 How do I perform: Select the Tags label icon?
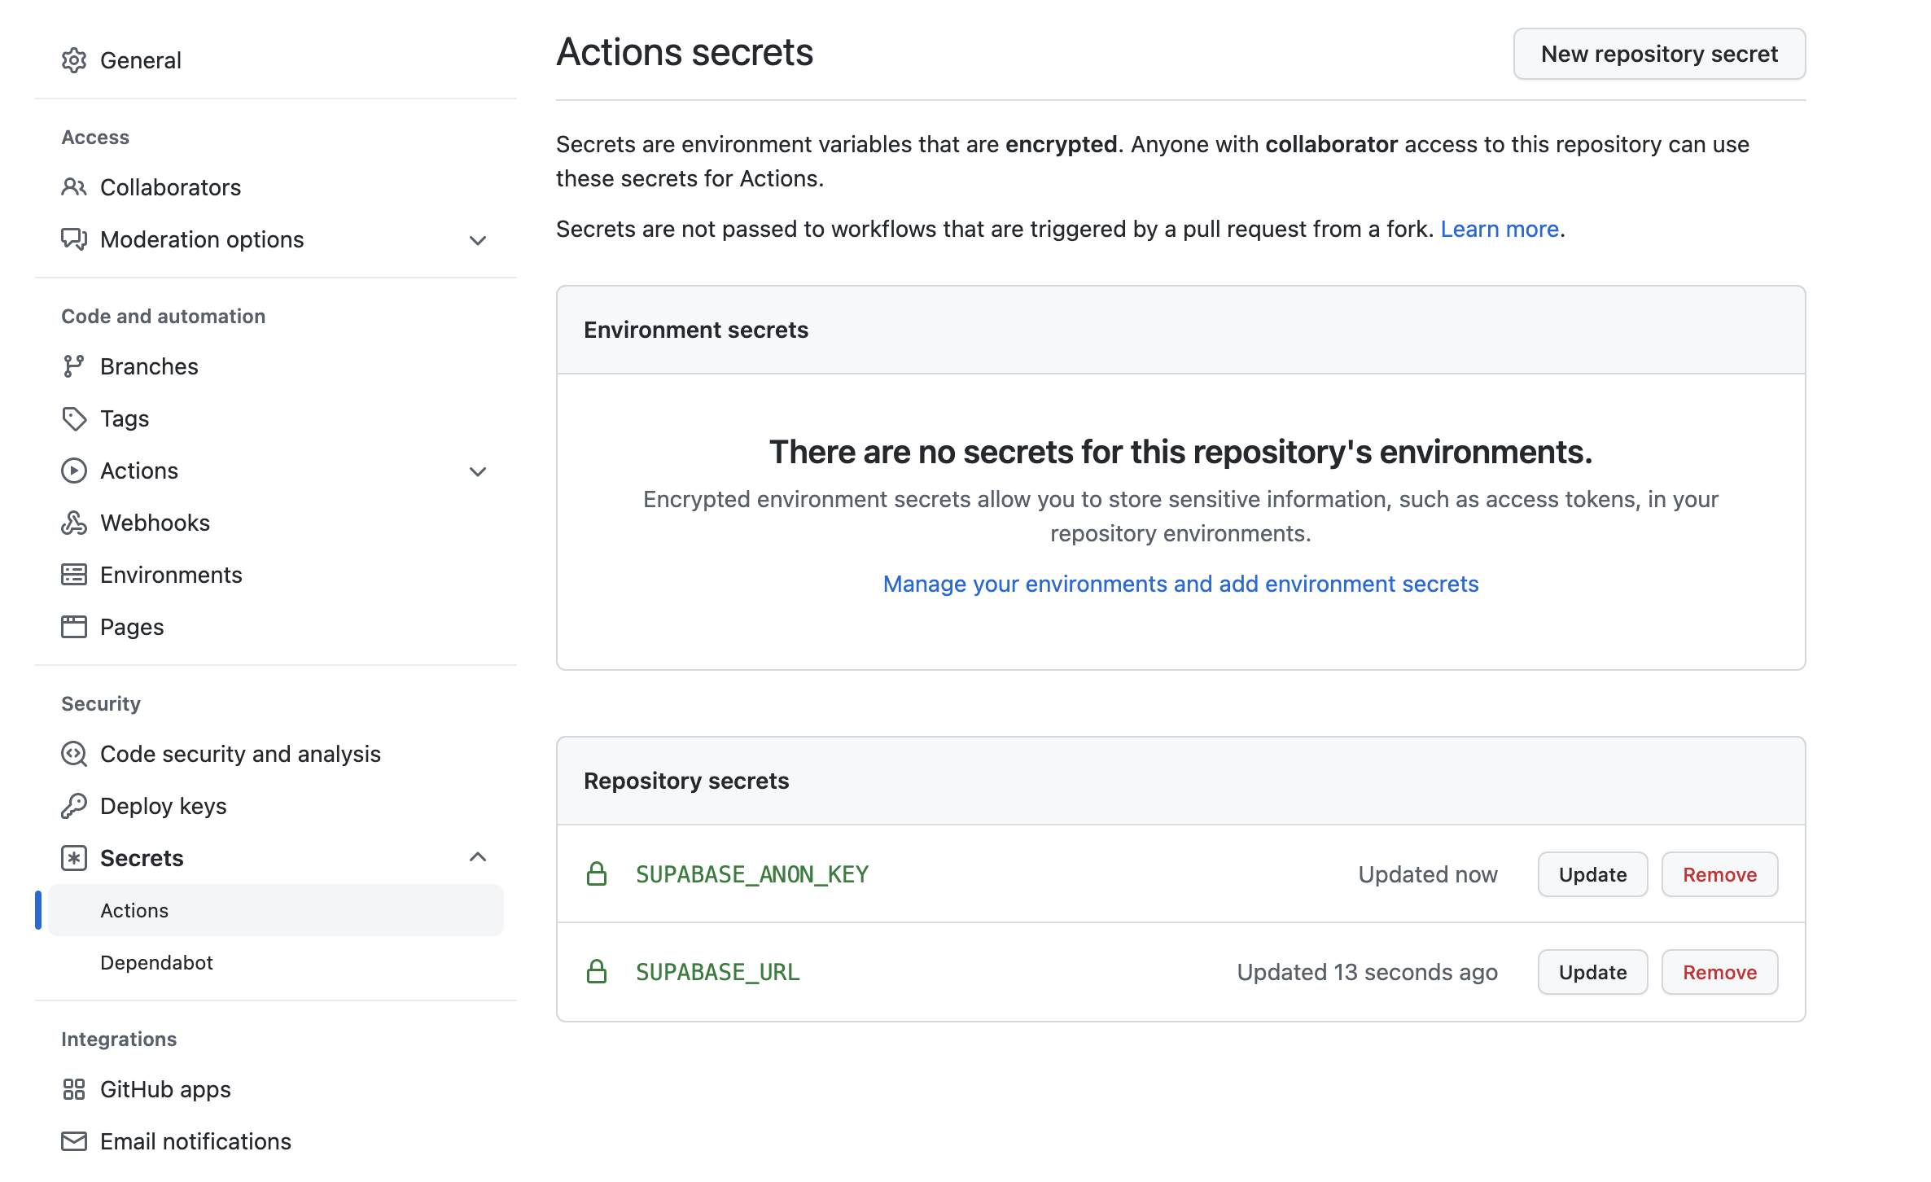(x=74, y=418)
